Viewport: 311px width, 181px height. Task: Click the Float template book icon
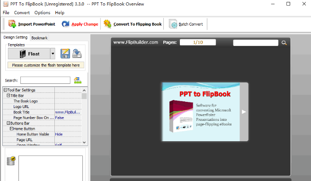[x=23, y=54]
